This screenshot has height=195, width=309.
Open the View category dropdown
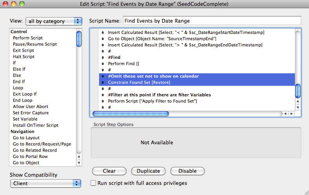click(54, 21)
